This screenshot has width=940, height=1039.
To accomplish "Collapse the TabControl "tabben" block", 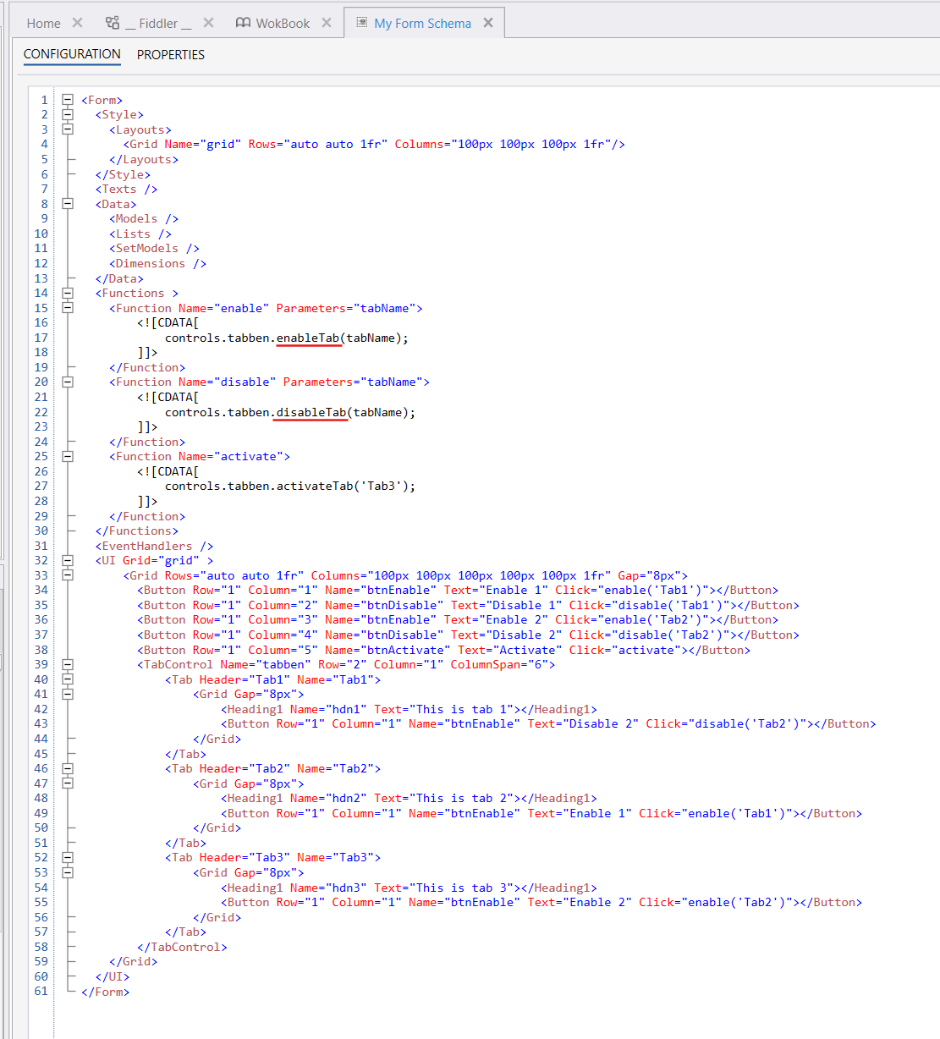I will pos(68,664).
